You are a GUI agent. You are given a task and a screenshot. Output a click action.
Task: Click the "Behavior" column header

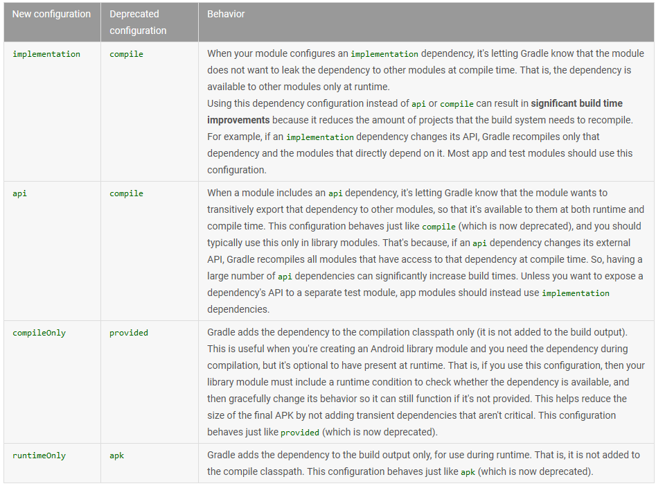226,14
